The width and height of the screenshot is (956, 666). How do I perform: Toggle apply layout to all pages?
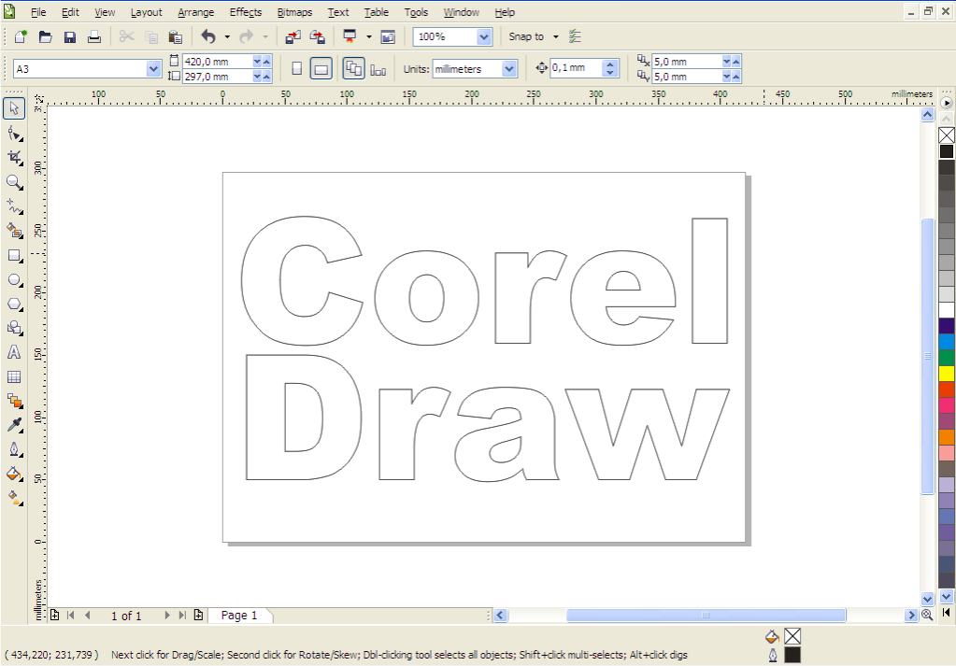click(353, 69)
